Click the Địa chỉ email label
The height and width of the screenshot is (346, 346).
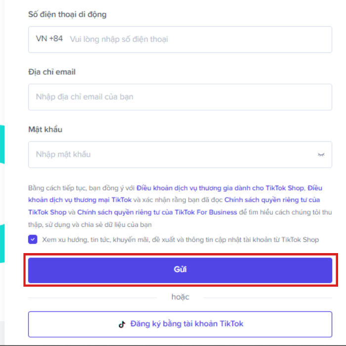[52, 72]
